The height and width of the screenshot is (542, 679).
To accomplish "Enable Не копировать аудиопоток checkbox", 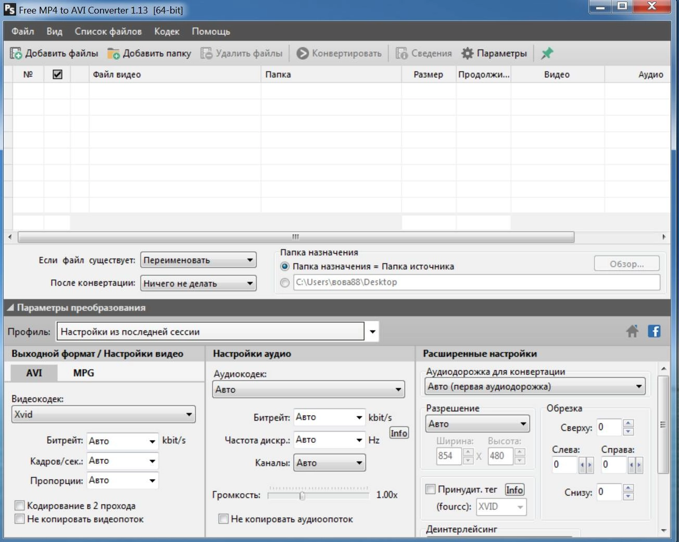I will pyautogui.click(x=223, y=519).
